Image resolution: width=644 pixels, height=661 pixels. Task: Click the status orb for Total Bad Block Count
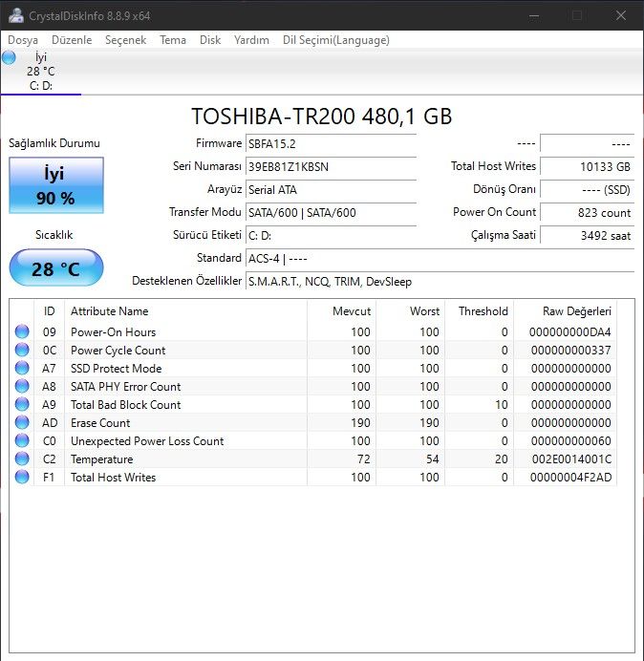[22, 404]
